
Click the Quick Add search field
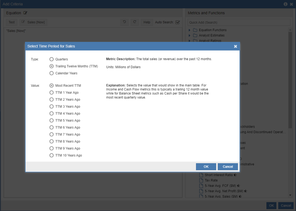[239, 22]
